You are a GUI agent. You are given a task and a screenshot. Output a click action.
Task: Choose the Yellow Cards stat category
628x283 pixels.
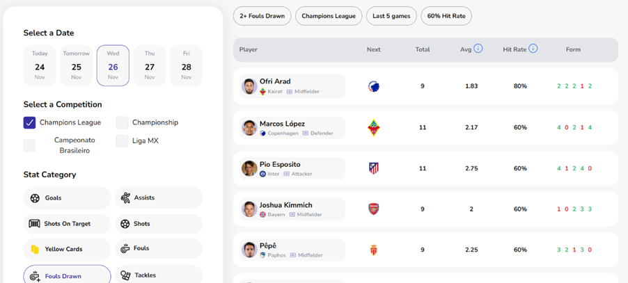[67, 248]
